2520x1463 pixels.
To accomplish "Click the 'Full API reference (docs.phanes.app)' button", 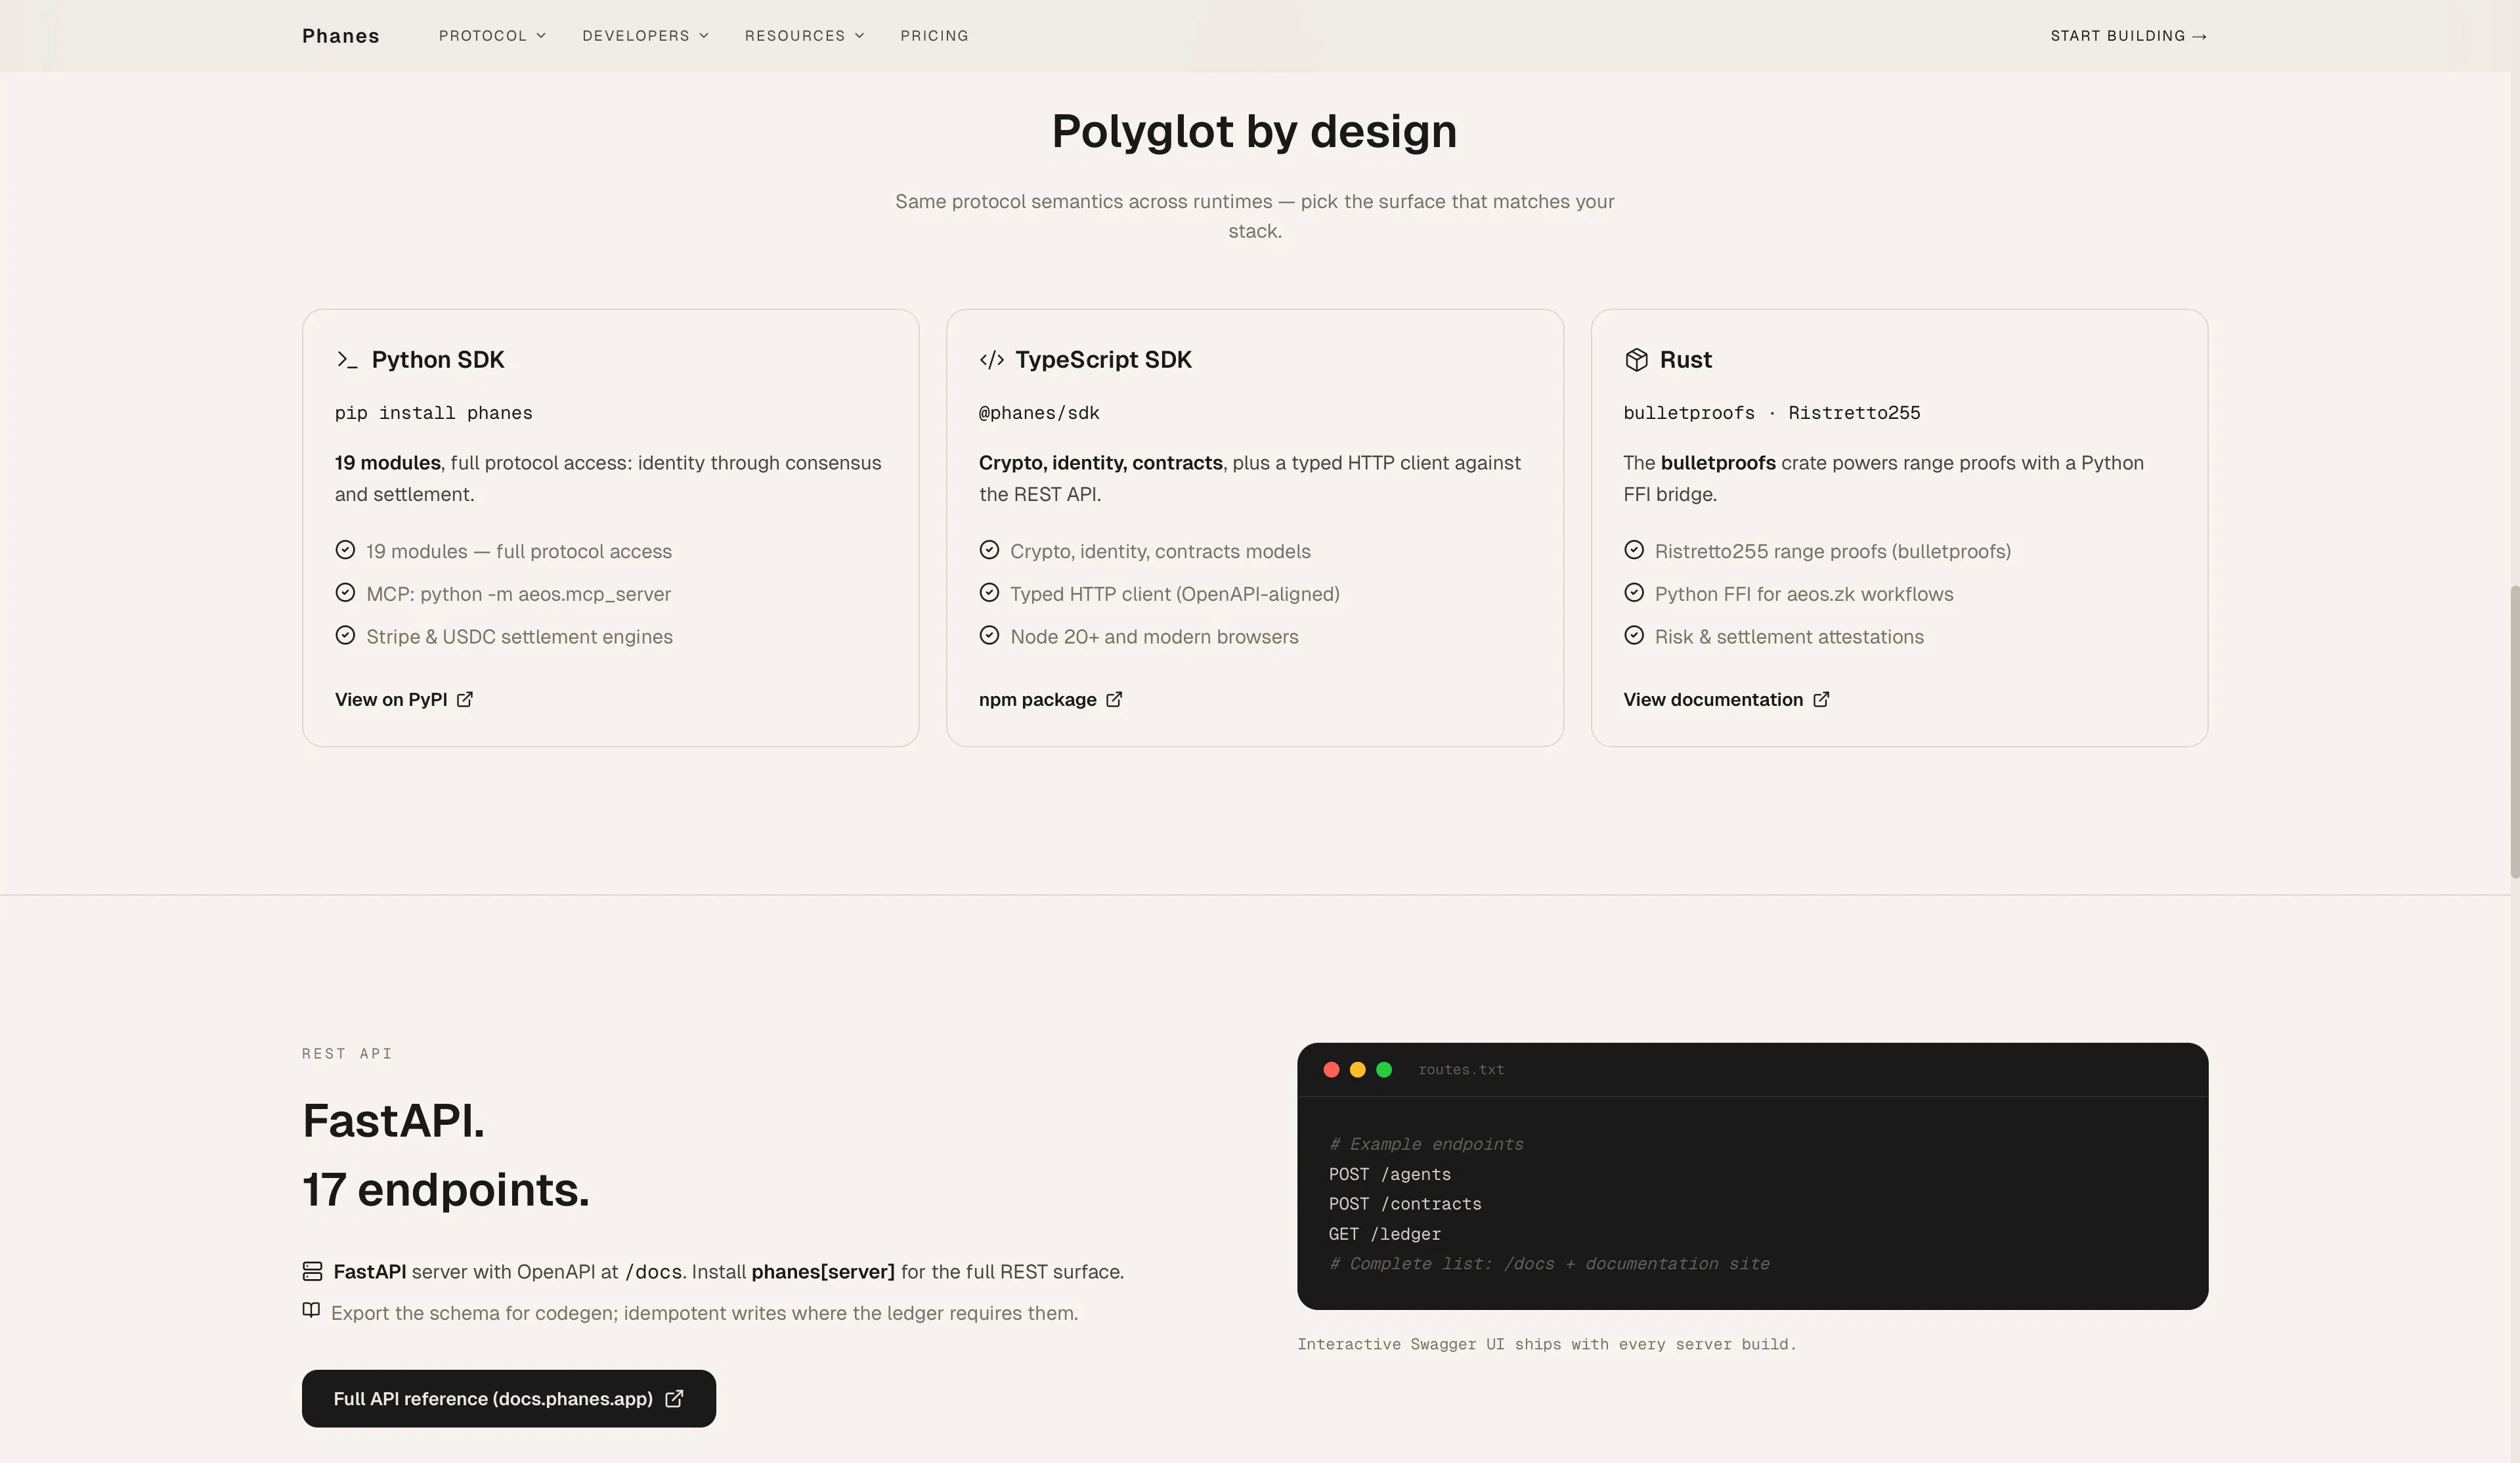I will click(x=509, y=1398).
